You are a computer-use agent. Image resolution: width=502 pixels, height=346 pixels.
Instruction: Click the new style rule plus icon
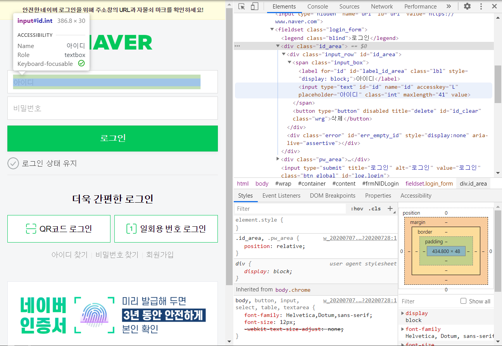390,208
